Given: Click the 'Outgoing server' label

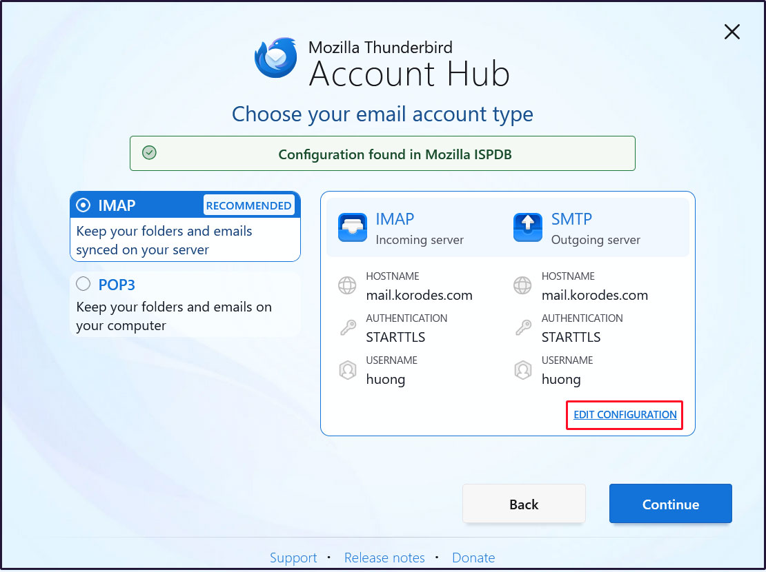Looking at the screenshot, I should (x=596, y=240).
